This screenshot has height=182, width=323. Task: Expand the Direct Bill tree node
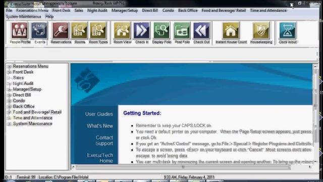click(9, 95)
